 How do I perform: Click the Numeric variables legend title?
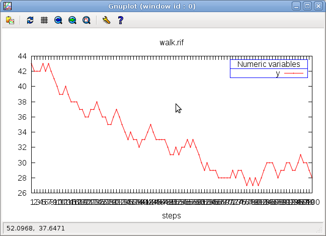[x=269, y=64]
